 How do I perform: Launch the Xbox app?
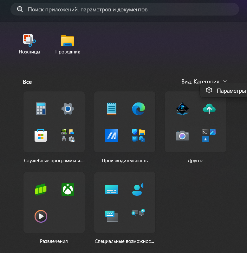[x=68, y=189]
